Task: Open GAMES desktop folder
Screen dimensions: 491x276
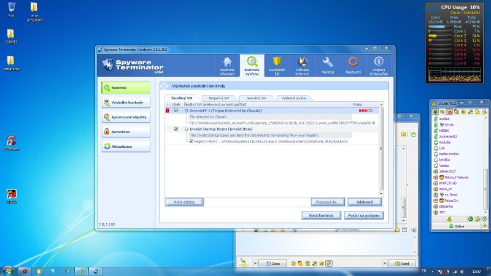Action: (x=11, y=36)
